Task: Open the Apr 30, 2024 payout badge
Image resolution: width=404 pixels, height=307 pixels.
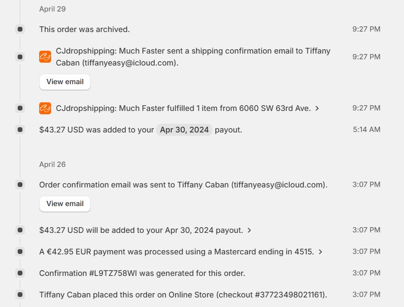Action: click(x=184, y=130)
